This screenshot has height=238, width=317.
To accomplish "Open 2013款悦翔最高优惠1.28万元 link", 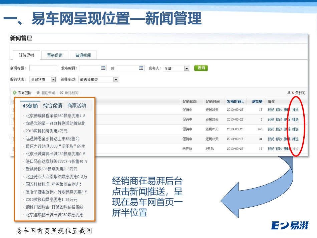I will [51, 199].
